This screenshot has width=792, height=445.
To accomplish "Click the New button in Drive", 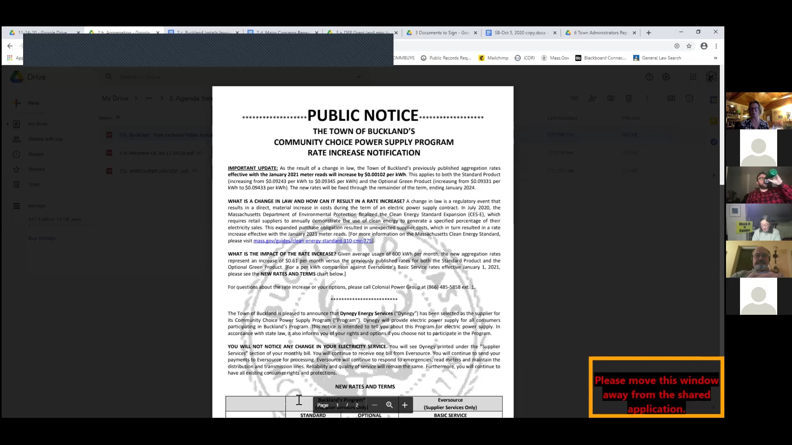I will [26, 103].
